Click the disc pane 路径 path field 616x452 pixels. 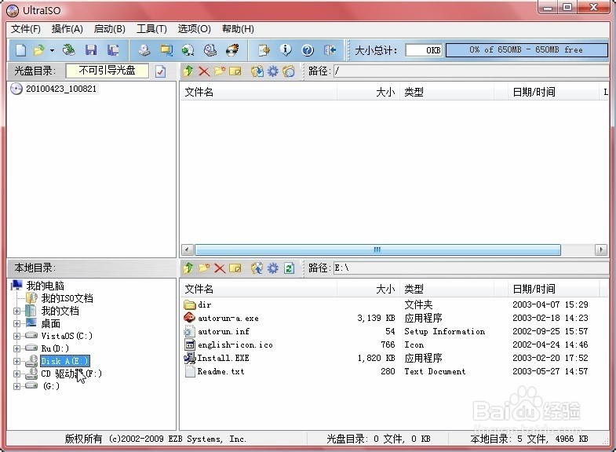(x=471, y=71)
